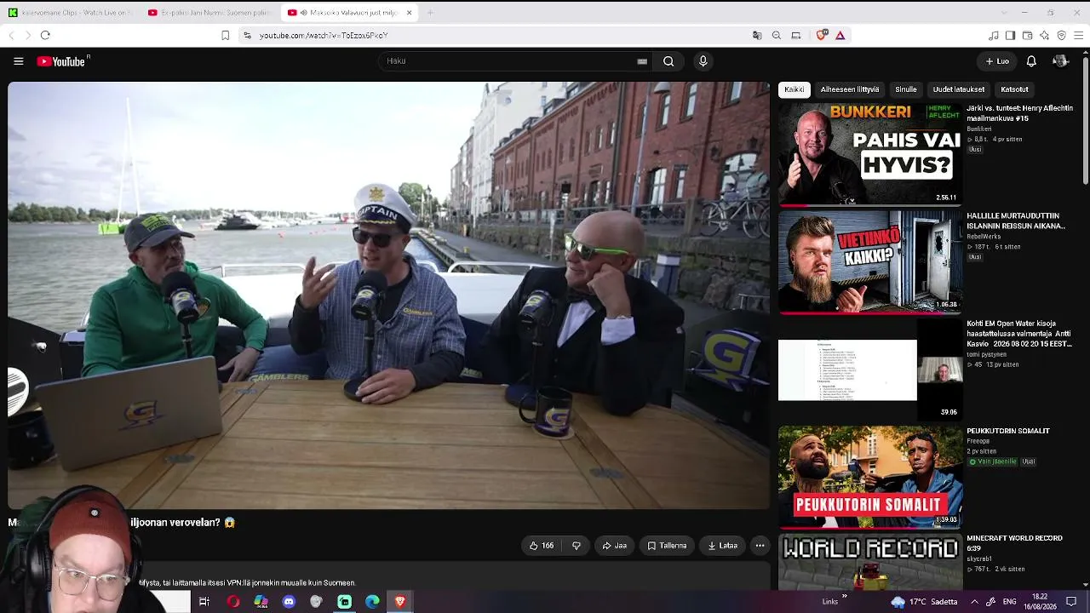Open the weather widget 17°C Sadetta
Image resolution: width=1090 pixels, height=613 pixels.
(925, 602)
